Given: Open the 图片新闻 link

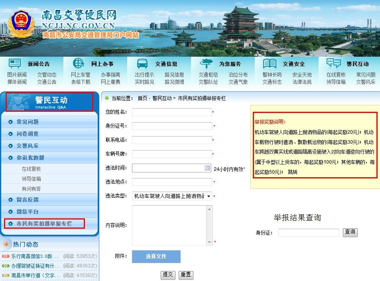Looking at the screenshot, I should [x=17, y=75].
